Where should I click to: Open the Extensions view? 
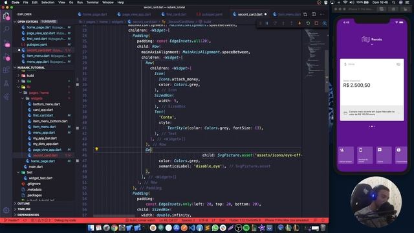tap(6, 70)
